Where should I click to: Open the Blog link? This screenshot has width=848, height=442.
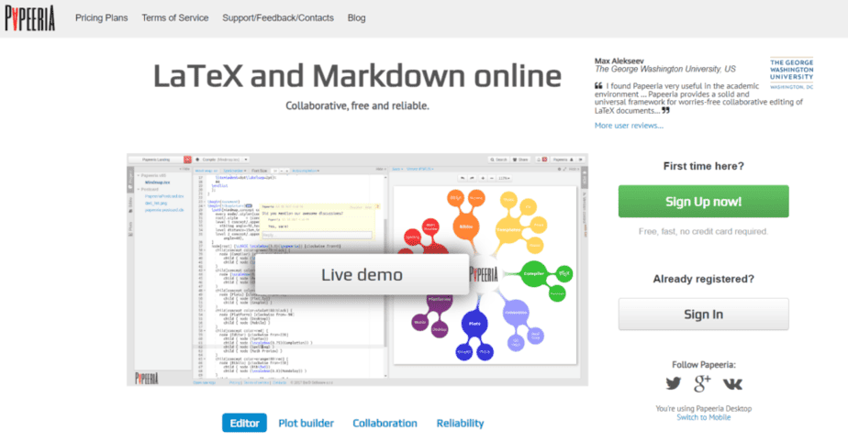coord(356,17)
